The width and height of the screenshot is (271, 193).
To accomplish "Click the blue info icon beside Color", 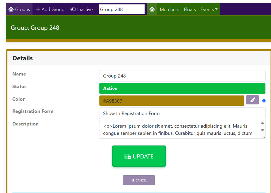I will coord(264,101).
